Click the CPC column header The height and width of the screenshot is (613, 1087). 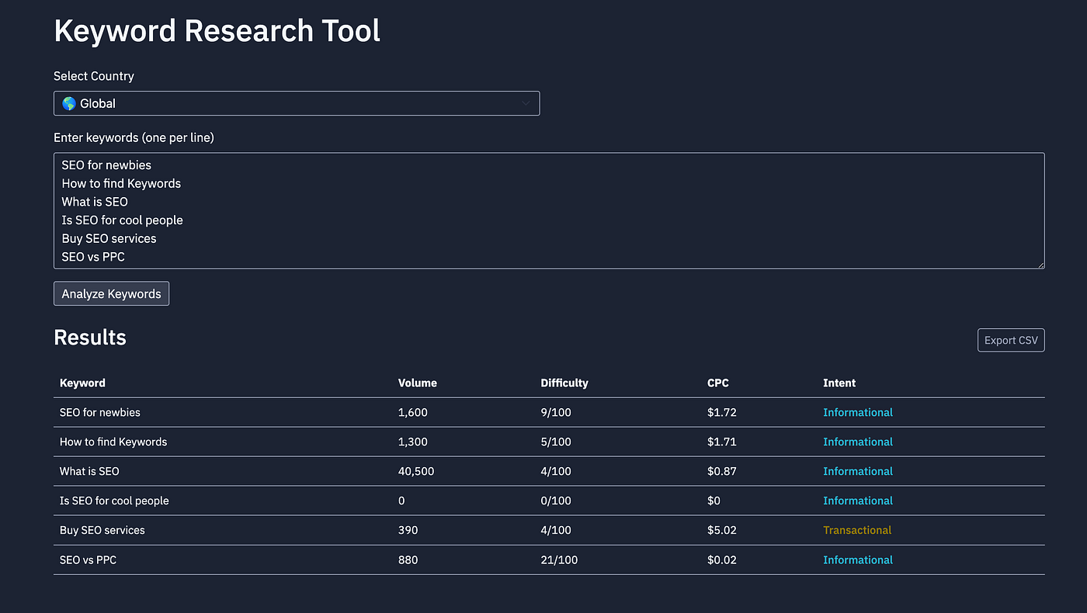(x=717, y=383)
